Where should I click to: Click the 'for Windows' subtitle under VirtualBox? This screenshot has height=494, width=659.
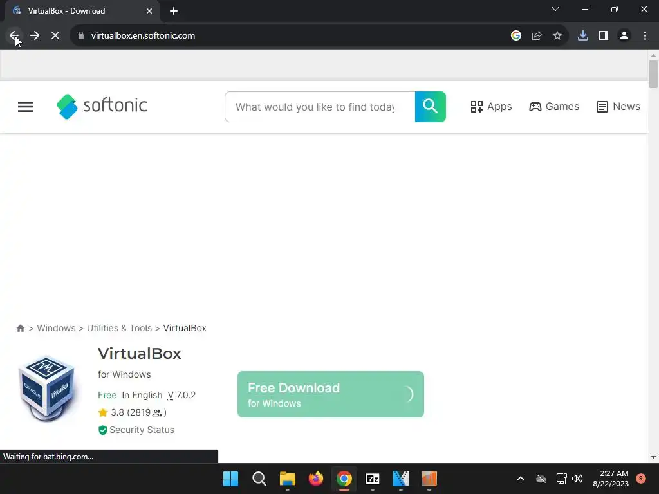[x=124, y=374]
